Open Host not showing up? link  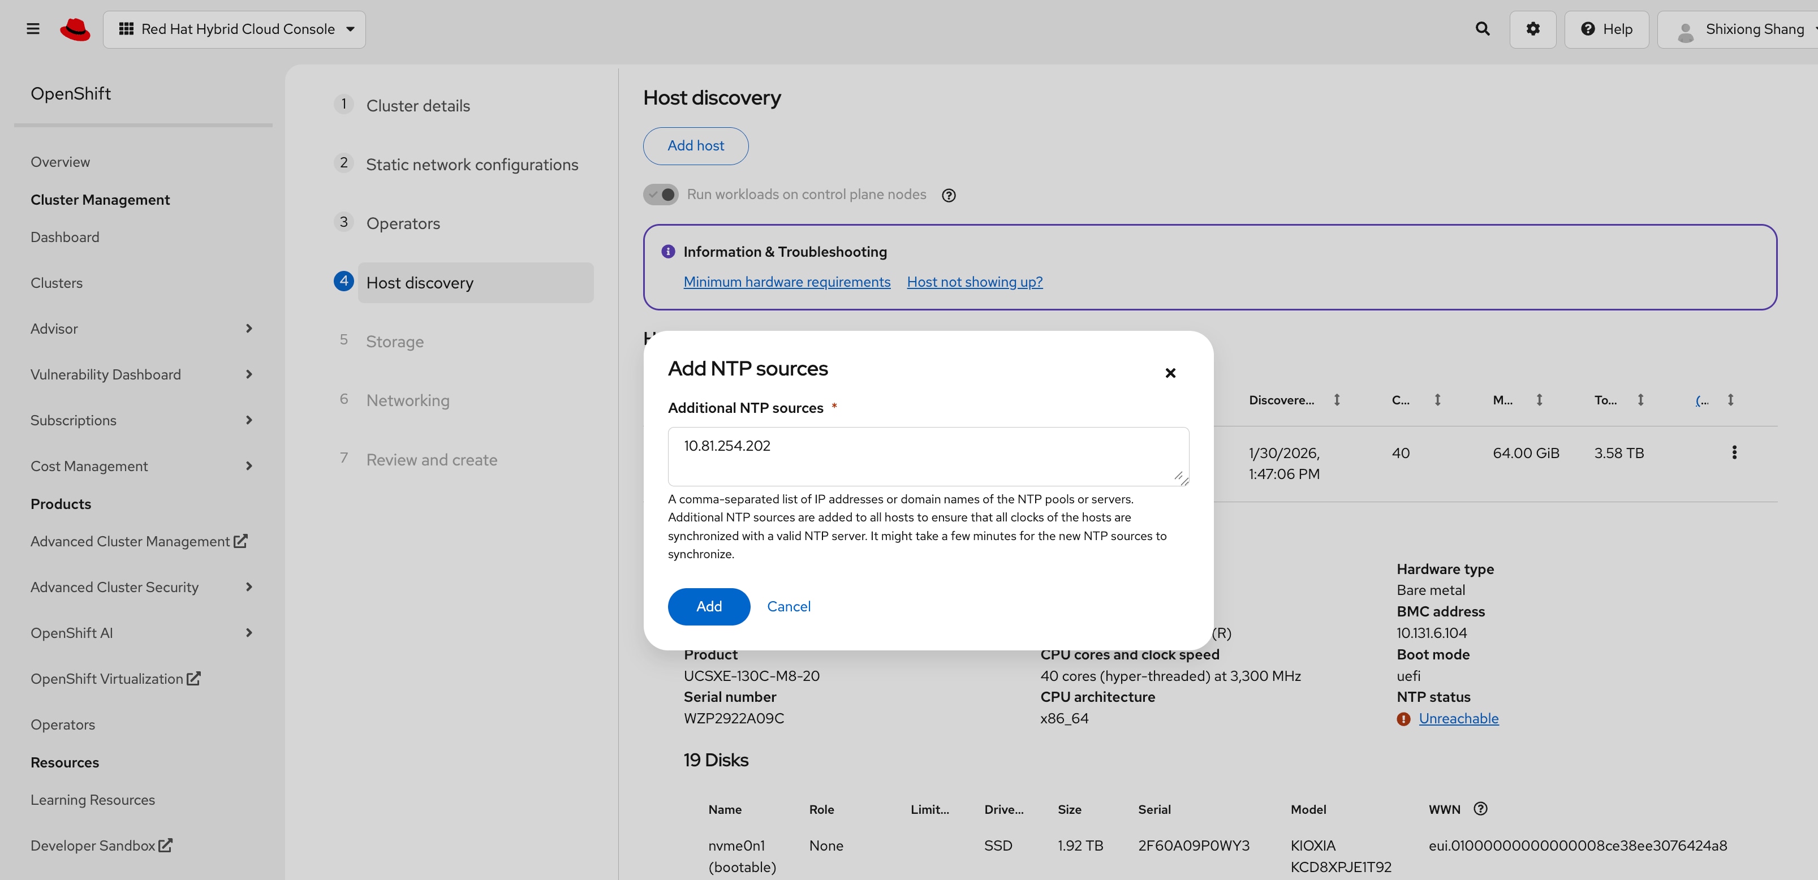[x=975, y=282]
